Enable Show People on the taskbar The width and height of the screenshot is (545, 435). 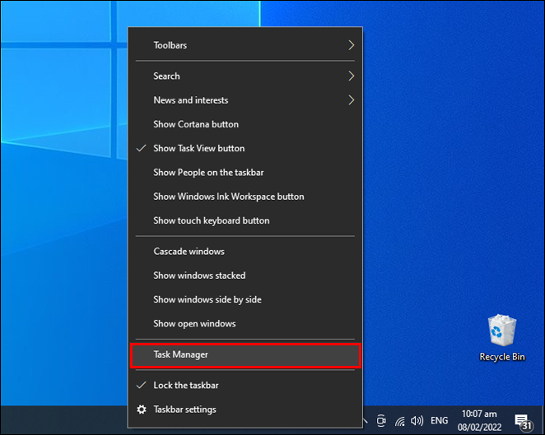[x=245, y=173]
